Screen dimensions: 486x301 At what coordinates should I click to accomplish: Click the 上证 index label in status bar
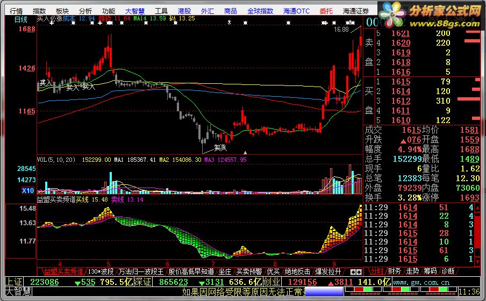[x=15, y=282]
